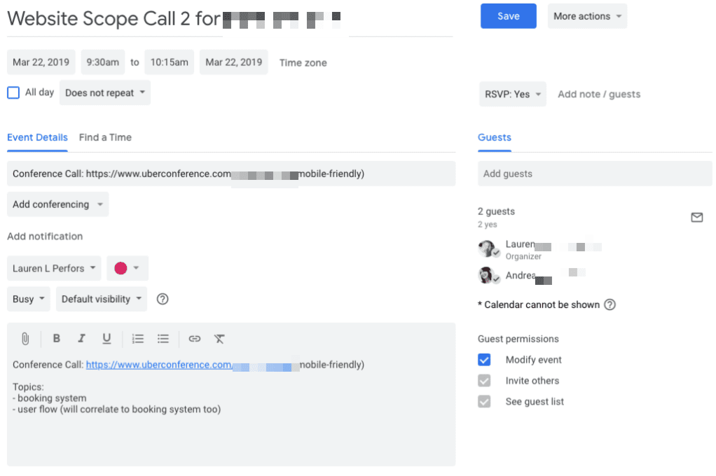Open RSVP: Yes dropdown

pyautogui.click(x=513, y=94)
